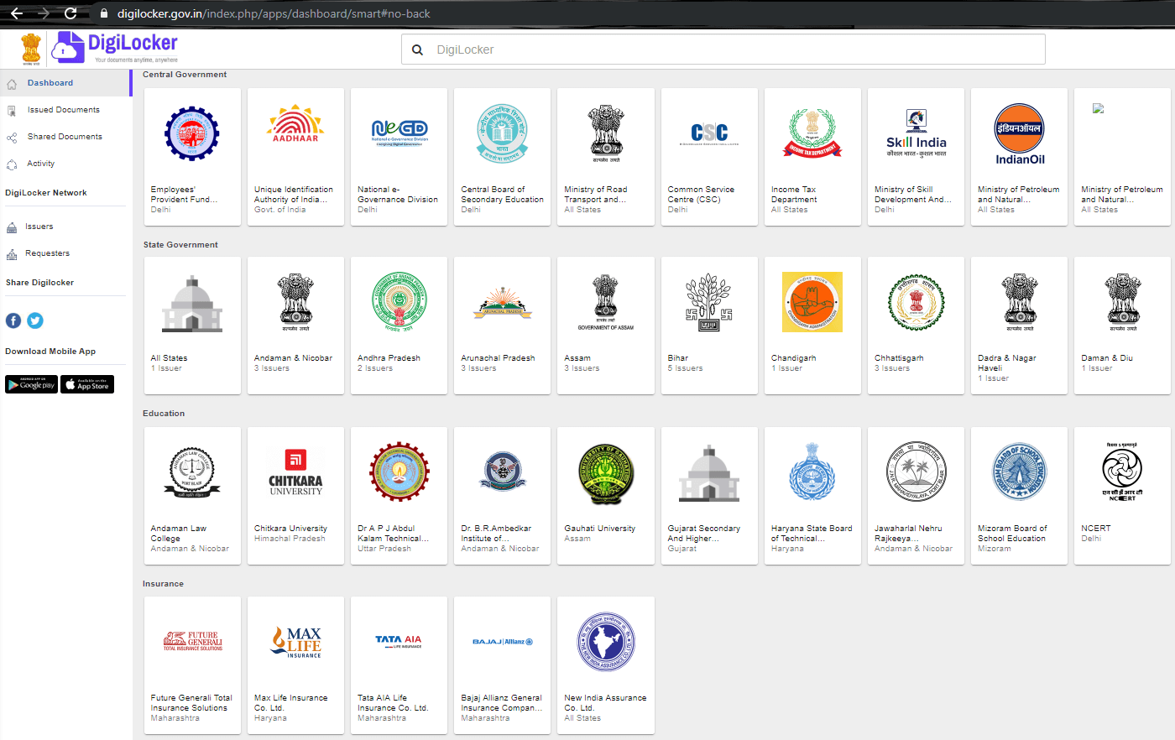
Task: Share DigiLocker on Twitter
Action: pyautogui.click(x=34, y=320)
